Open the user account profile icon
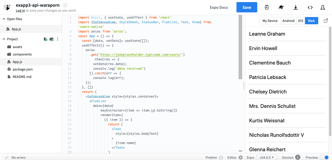The width and height of the screenshot is (332, 160). point(323,7)
